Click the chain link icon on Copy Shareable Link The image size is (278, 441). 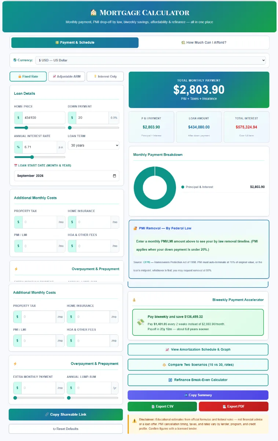[47, 415]
